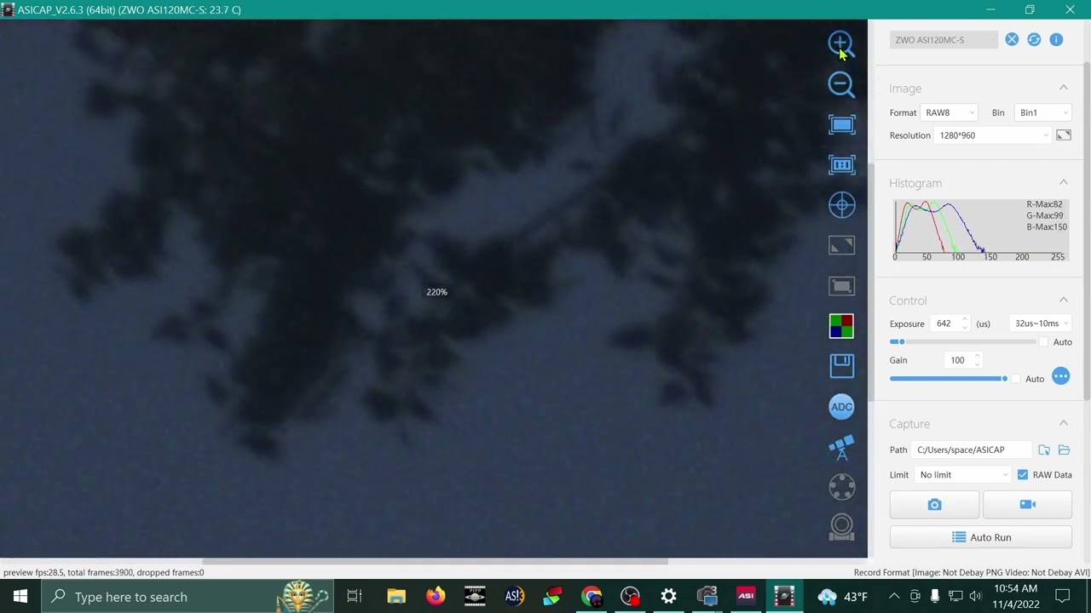Open File Explorer from the taskbar
This screenshot has width=1091, height=613.
click(396, 597)
